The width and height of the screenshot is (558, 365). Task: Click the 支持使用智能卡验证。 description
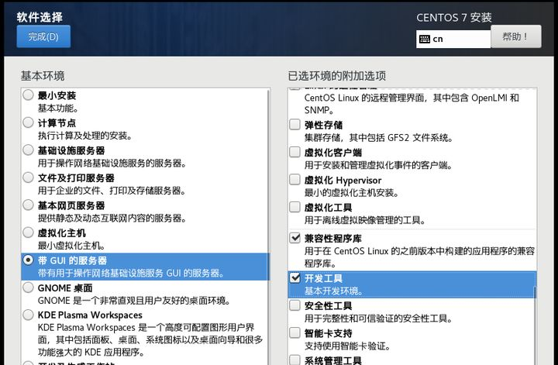pyautogui.click(x=348, y=346)
